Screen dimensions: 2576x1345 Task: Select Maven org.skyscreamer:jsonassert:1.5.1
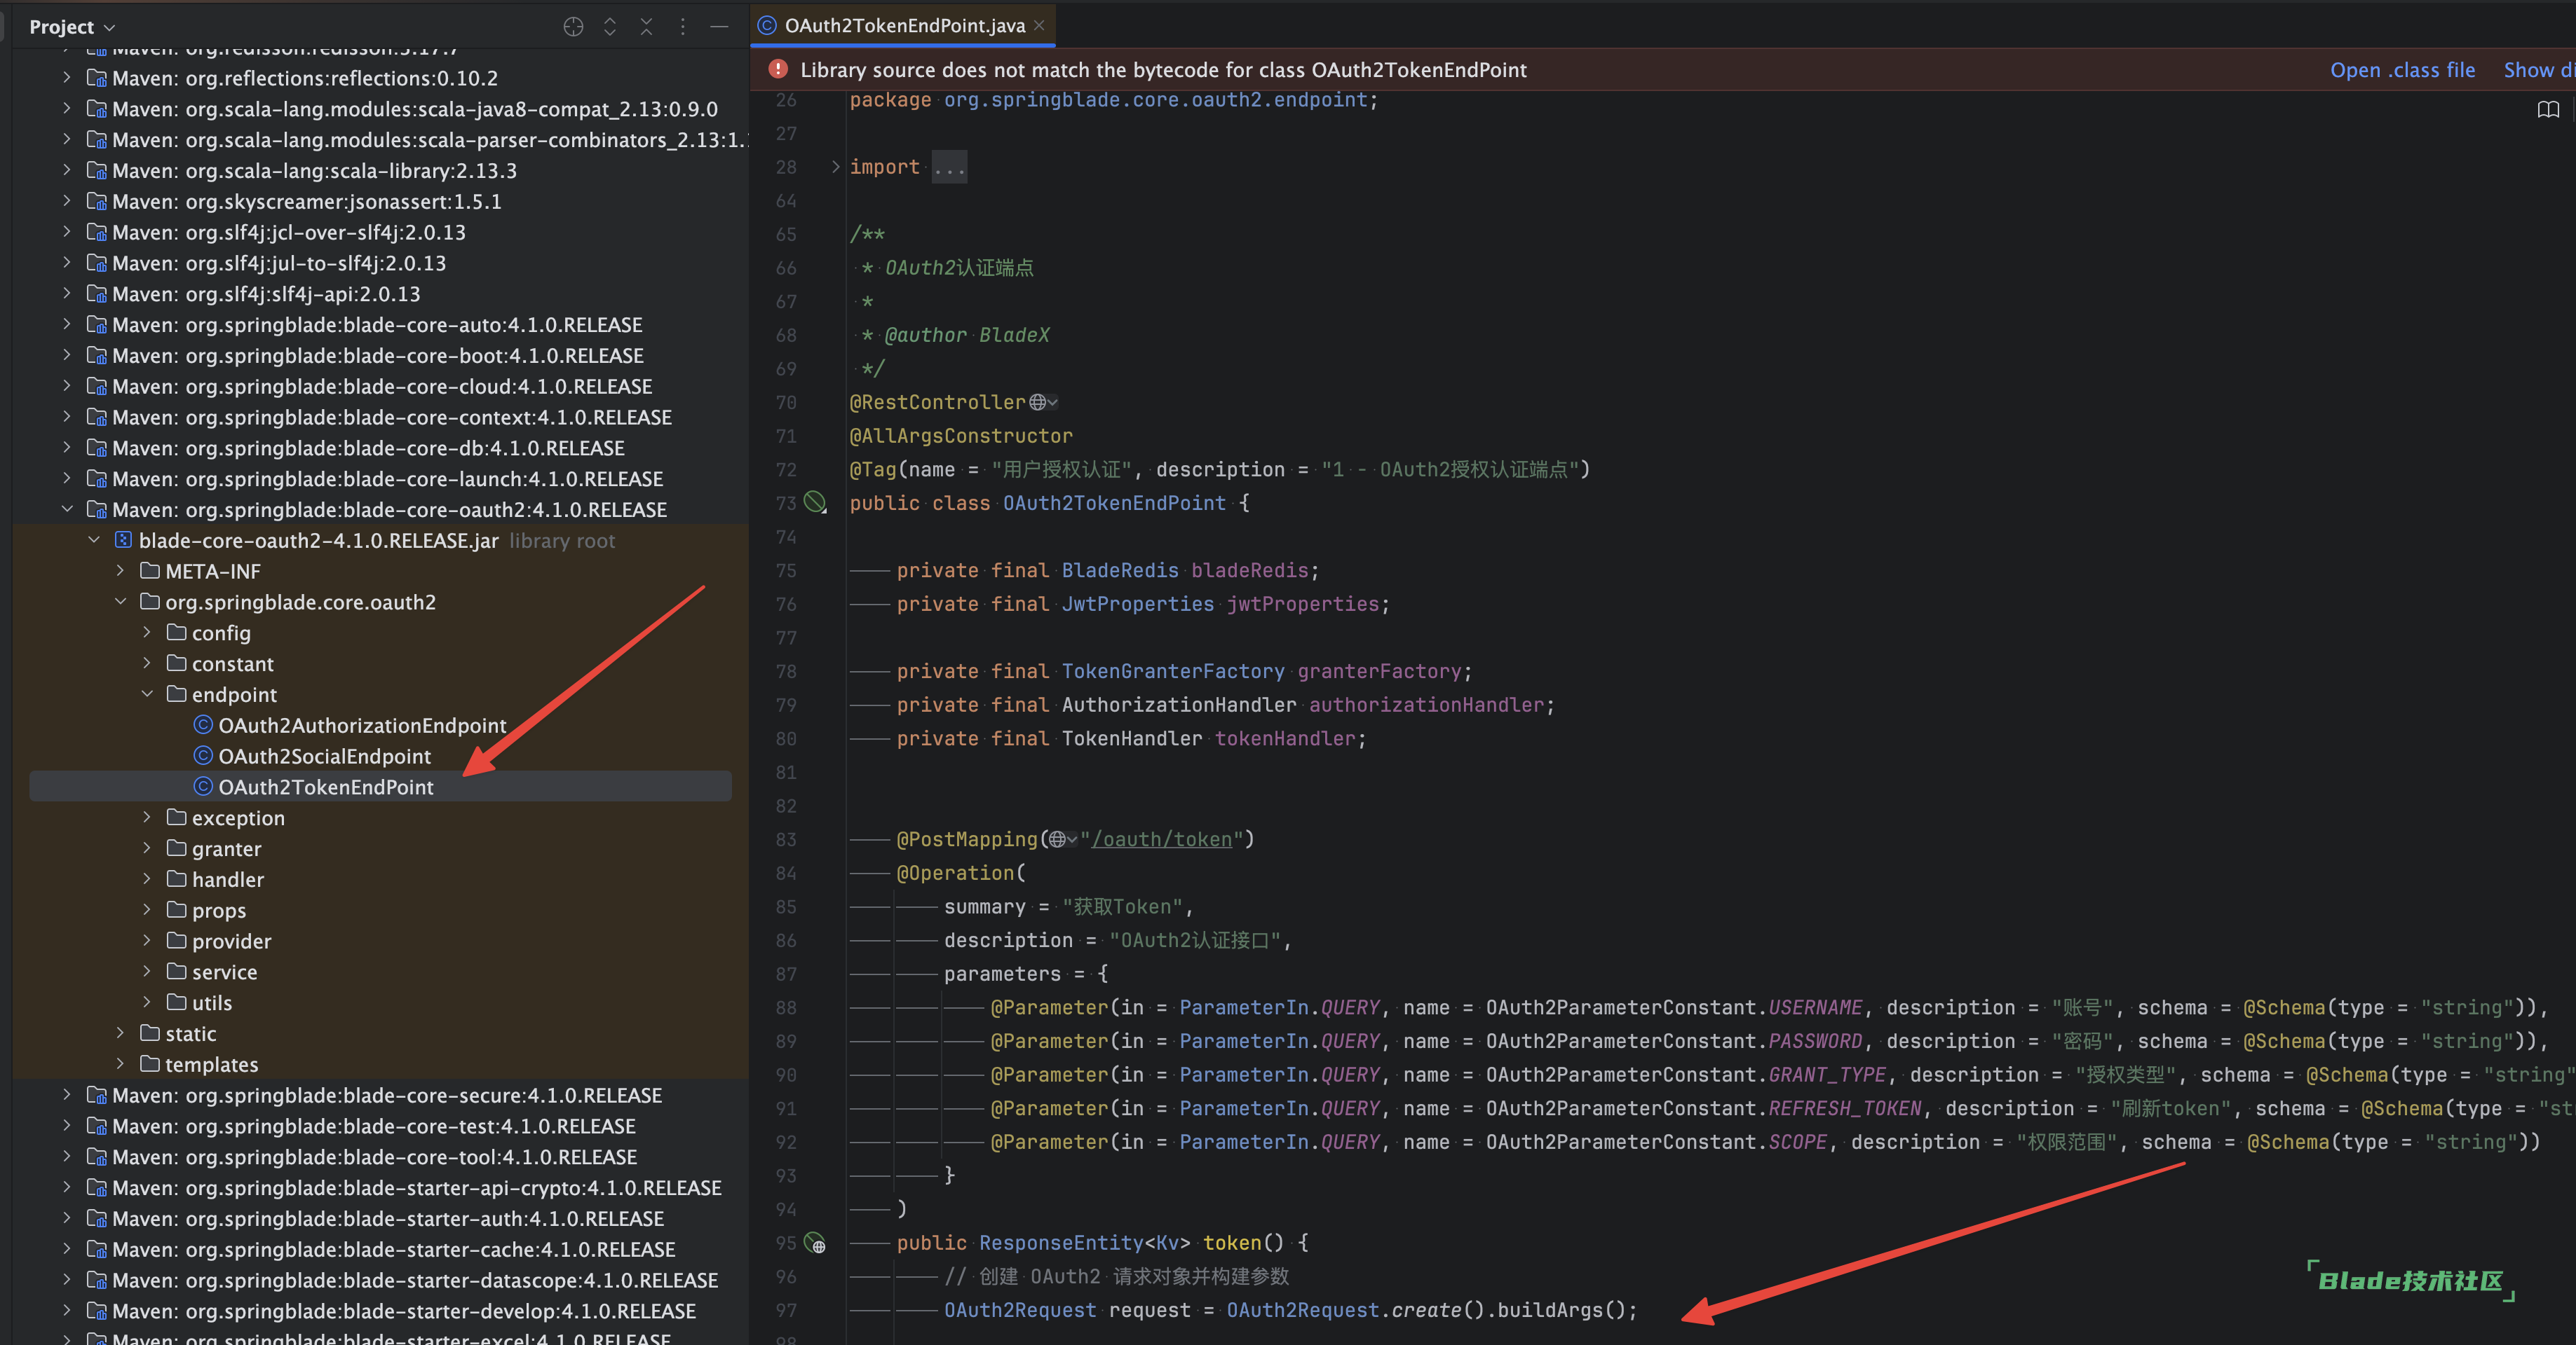[307, 201]
